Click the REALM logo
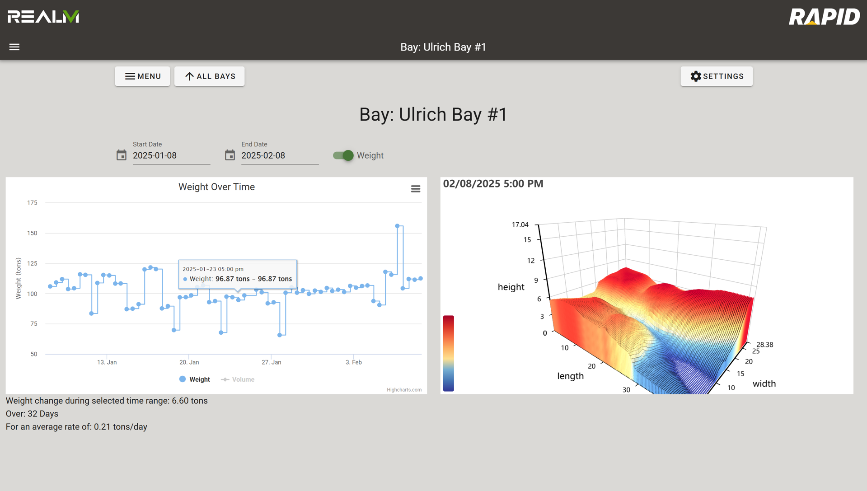Viewport: 867px width, 491px height. click(42, 16)
